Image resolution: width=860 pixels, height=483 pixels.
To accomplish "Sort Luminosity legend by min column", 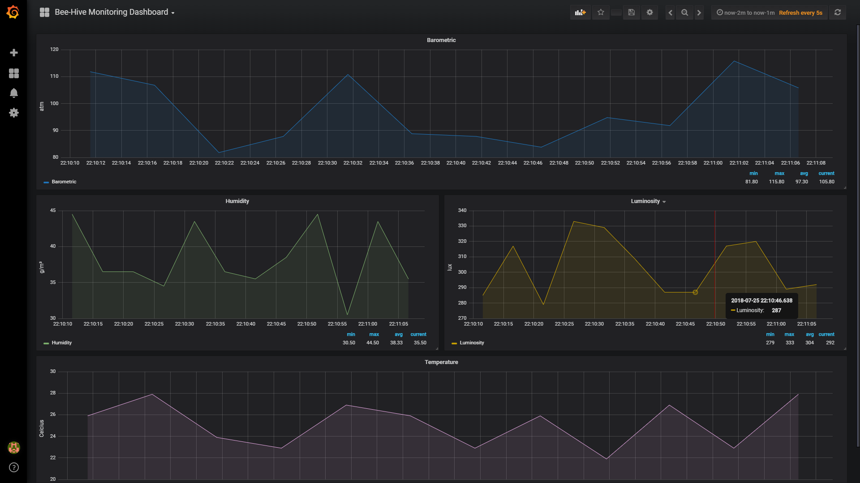I will 770,335.
